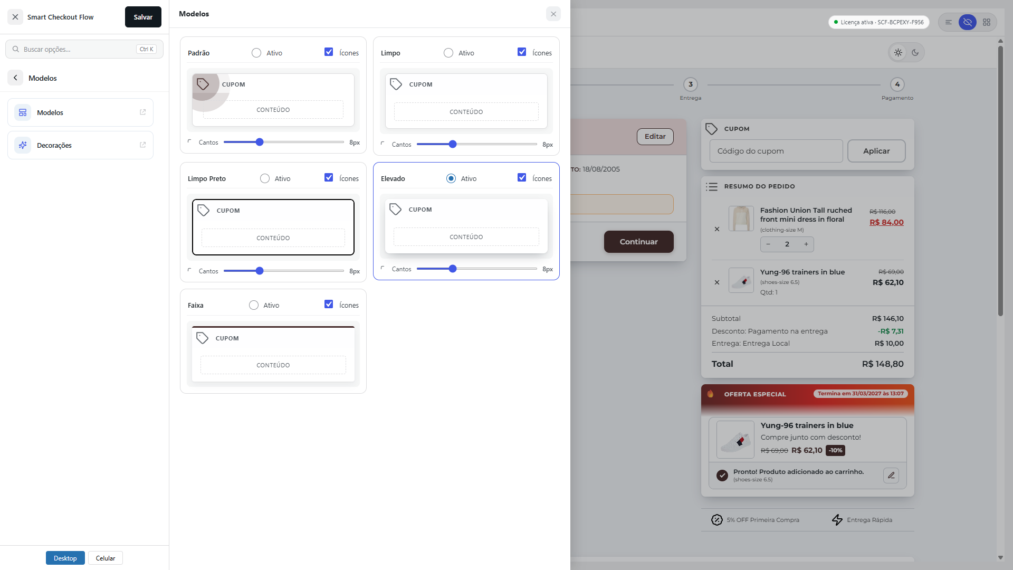Click the Resumo do Pedido list icon

pos(712,186)
